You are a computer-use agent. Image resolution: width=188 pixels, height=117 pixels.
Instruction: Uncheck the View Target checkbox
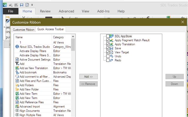[108, 52]
